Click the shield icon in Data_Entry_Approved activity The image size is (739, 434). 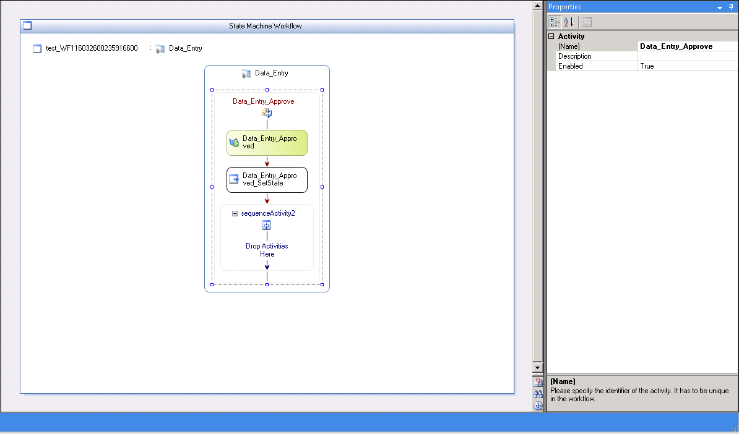pos(234,143)
